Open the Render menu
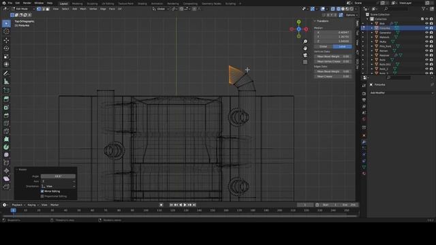 tap(27, 3)
